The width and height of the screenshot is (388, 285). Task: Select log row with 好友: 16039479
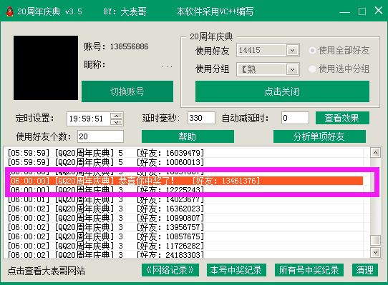click(x=183, y=153)
